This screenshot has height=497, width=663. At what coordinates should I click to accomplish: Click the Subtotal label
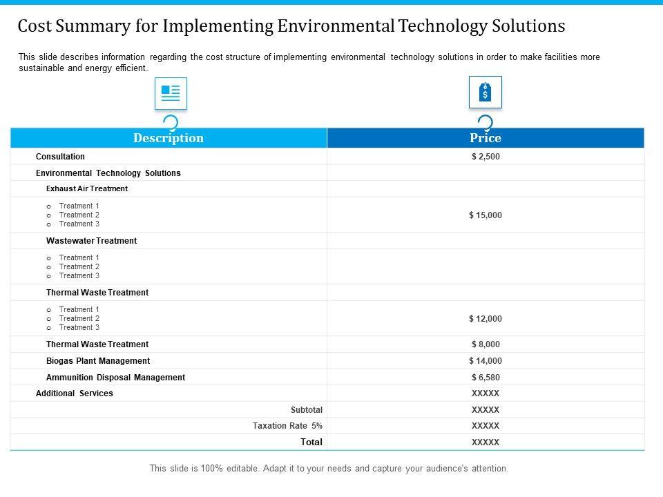tap(307, 410)
